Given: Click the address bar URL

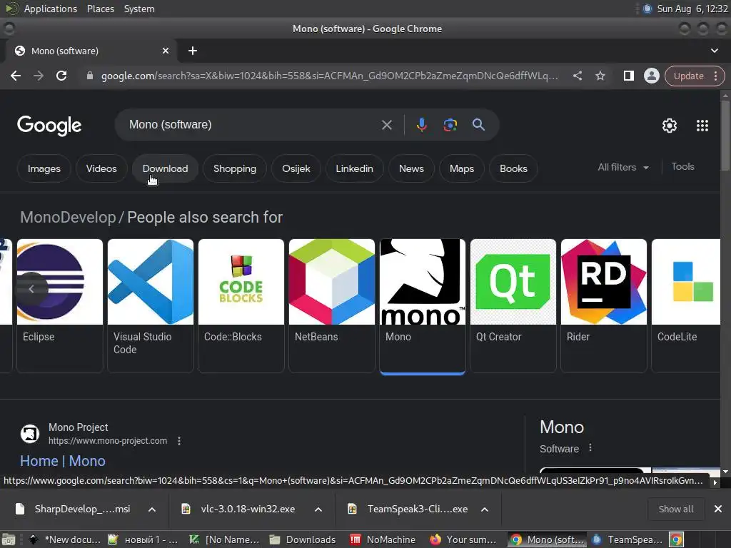Looking at the screenshot, I should (x=330, y=76).
